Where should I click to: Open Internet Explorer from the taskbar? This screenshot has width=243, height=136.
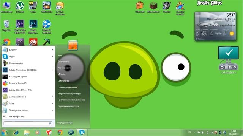pos(16,133)
